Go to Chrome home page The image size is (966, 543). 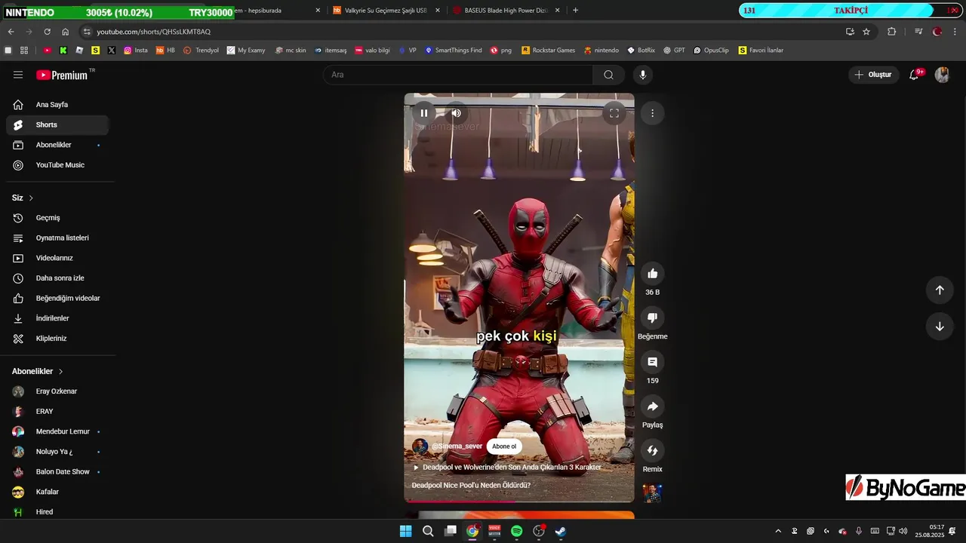65,32
